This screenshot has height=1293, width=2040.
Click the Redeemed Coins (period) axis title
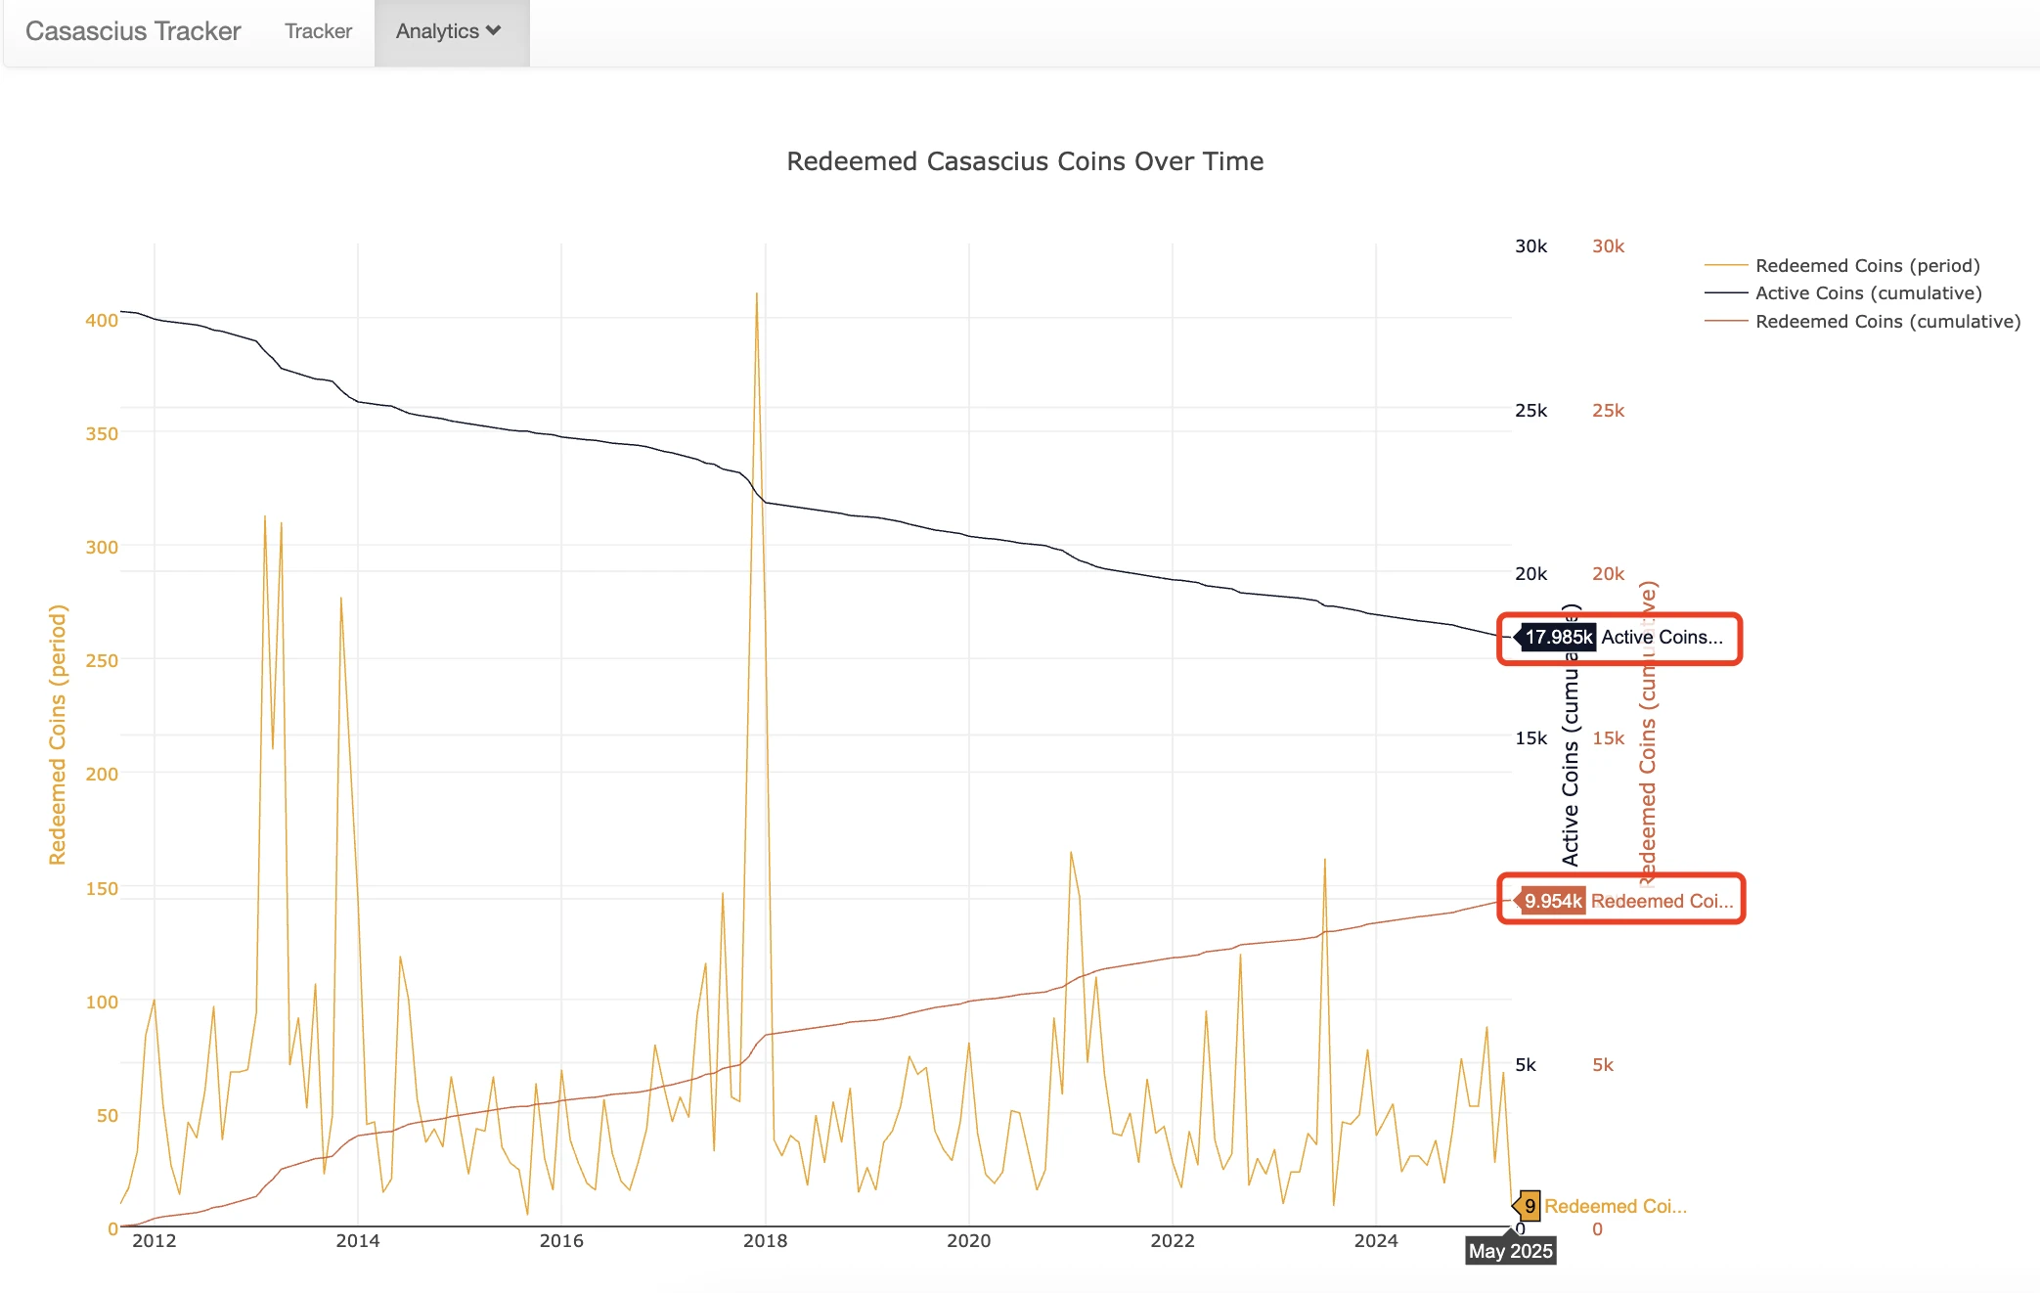59,724
